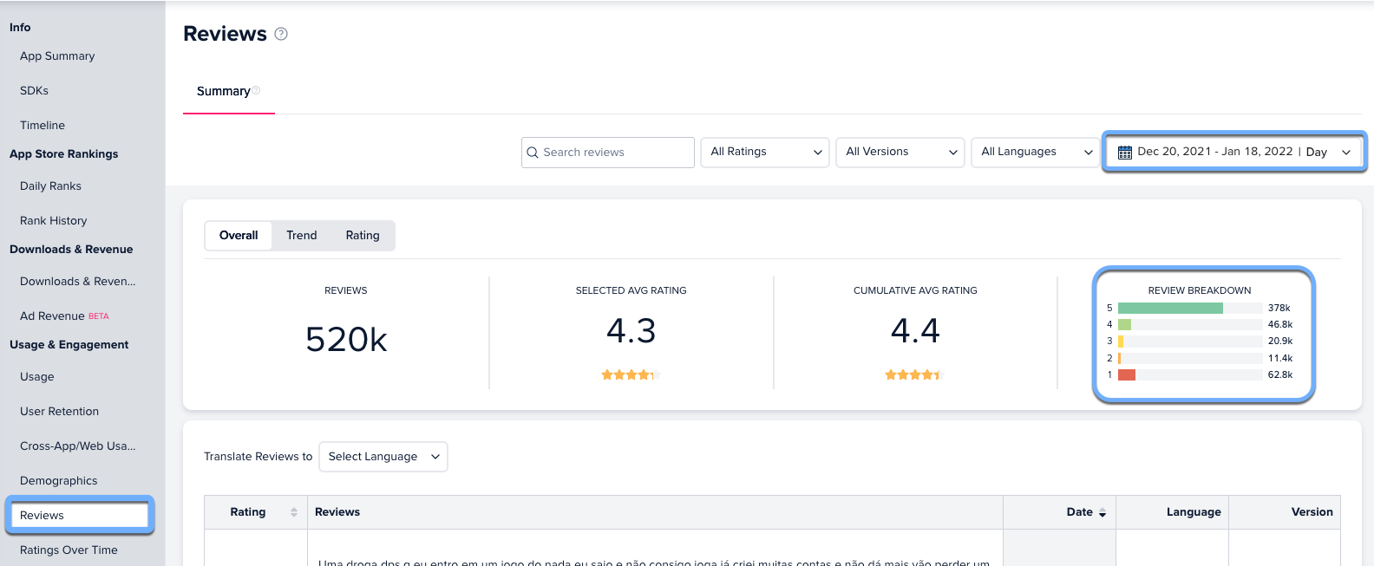
Task: Click the 4.4 cumulative average rating value
Action: point(915,331)
